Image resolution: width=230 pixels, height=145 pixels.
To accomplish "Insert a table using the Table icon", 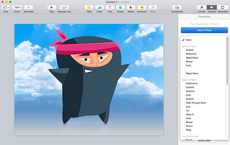I will pyautogui.click(x=89, y=7).
